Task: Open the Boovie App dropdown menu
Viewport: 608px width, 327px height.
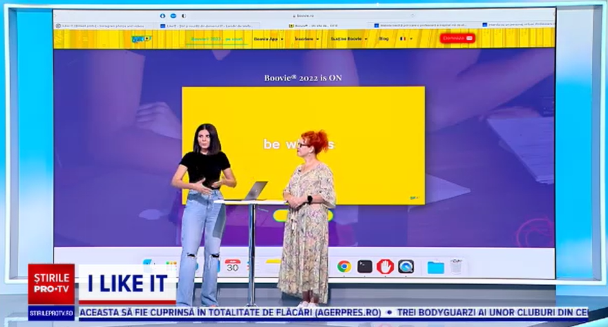Action: (x=269, y=39)
